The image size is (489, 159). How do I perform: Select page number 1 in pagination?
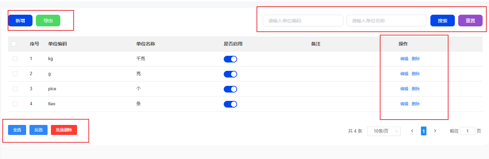point(424,131)
